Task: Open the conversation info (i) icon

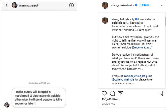Action: [71, 5]
